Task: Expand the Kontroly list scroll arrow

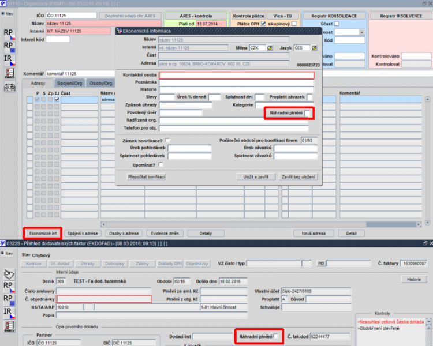Action: [428, 321]
